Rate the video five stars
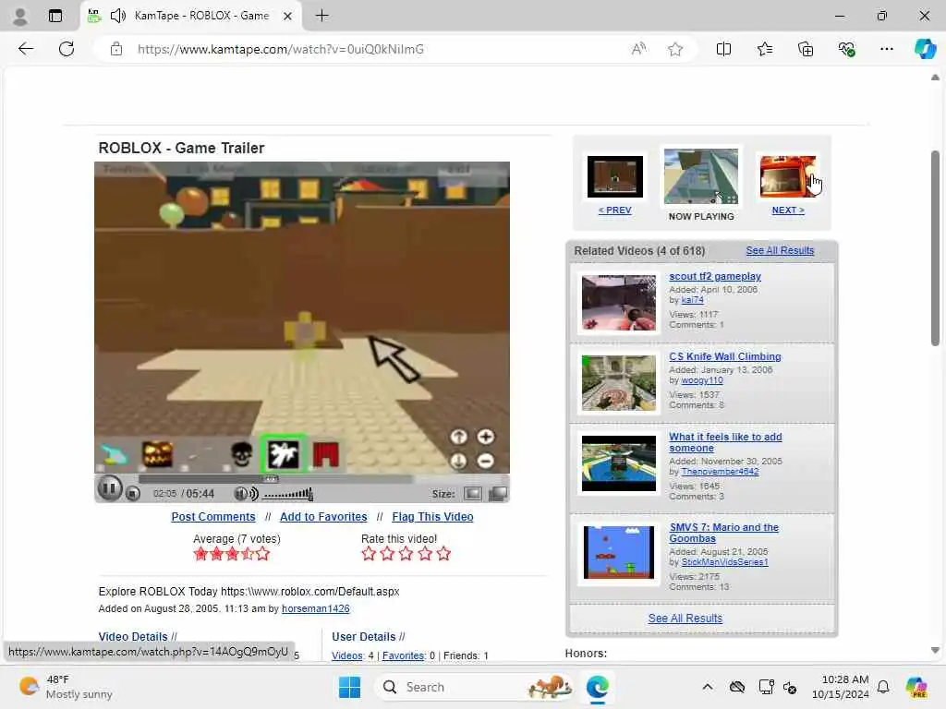 pyautogui.click(x=443, y=554)
